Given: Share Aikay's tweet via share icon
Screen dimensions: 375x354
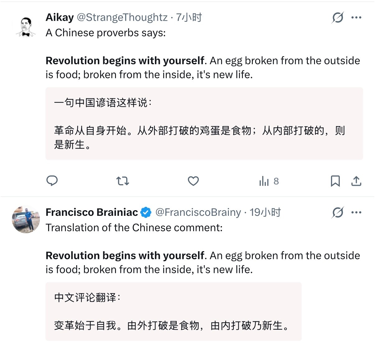Looking at the screenshot, I should 356,181.
